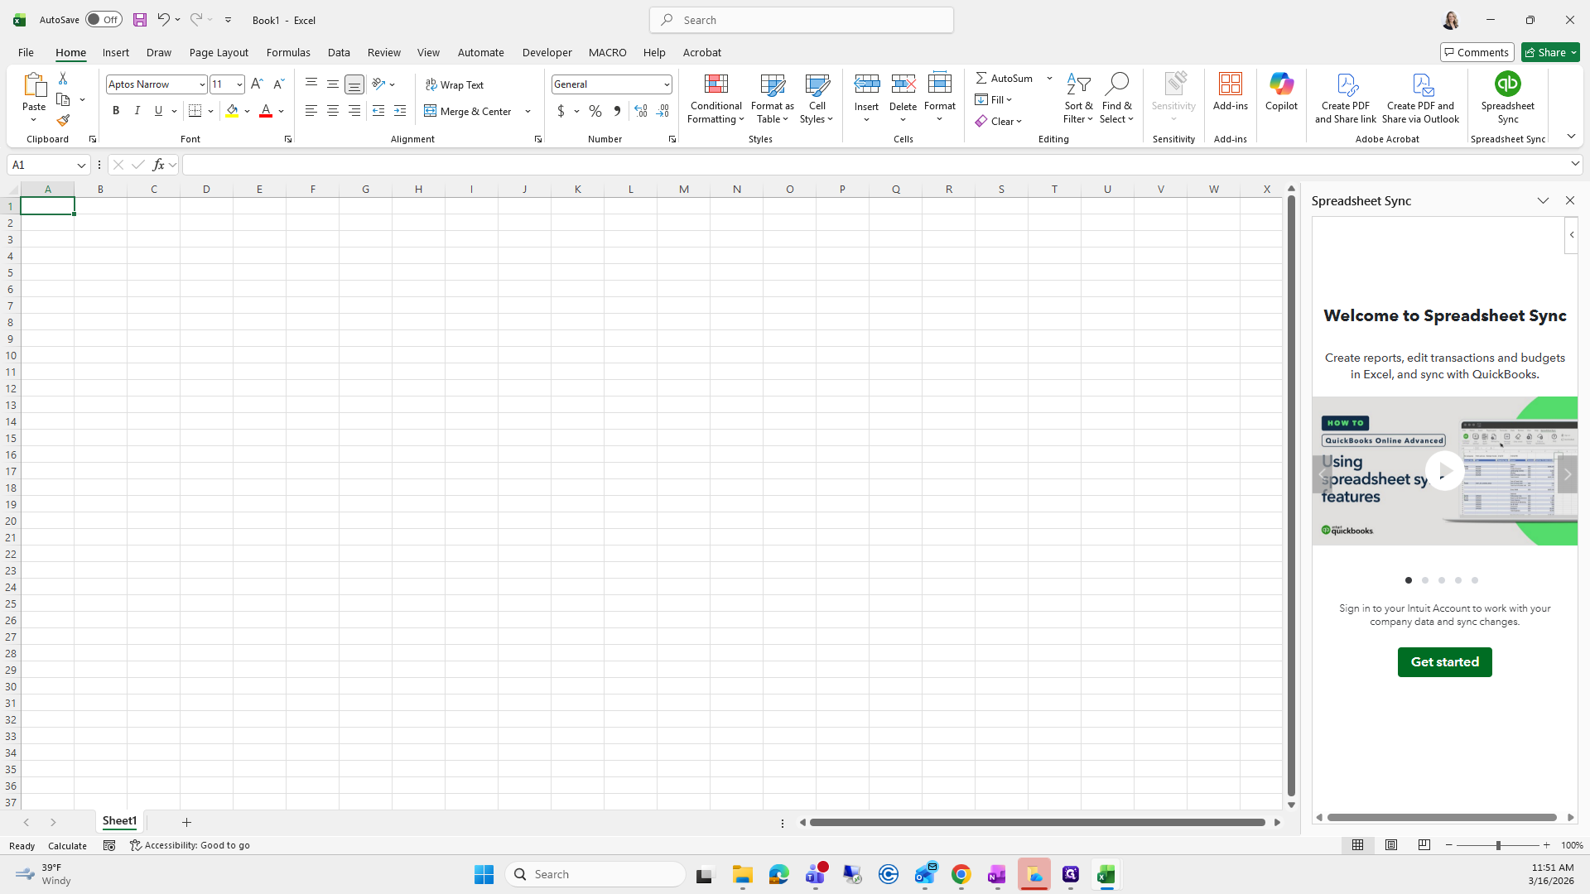Switch to the Page Layout tab
1590x894 pixels.
point(219,52)
